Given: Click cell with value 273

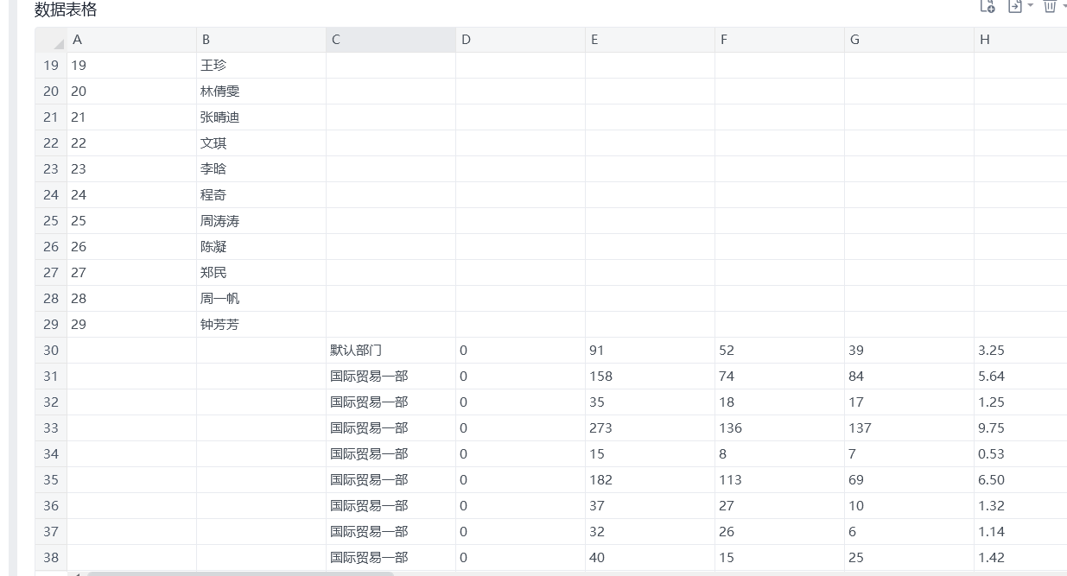Looking at the screenshot, I should pyautogui.click(x=651, y=428).
